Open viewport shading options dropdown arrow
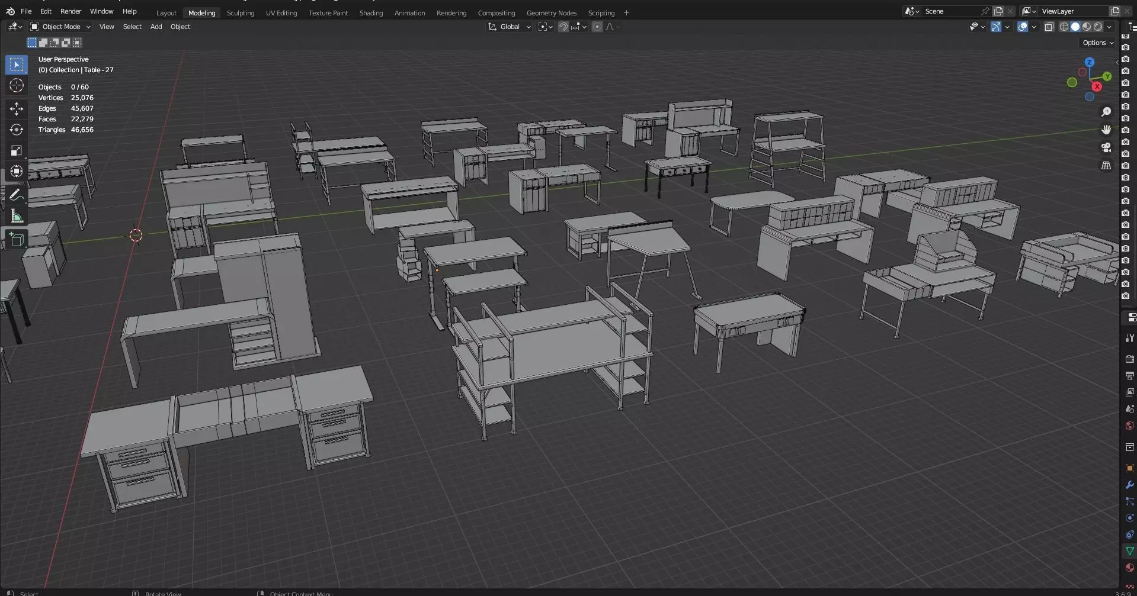 coord(1109,27)
